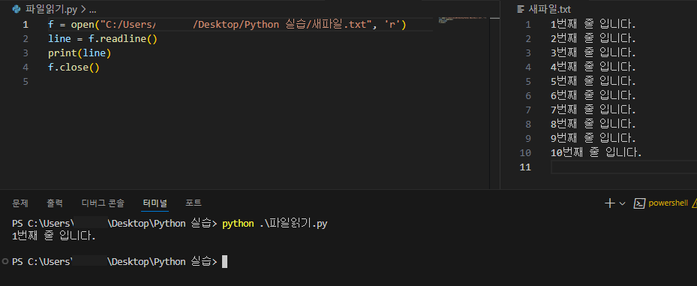Open the 포트 panel tab
Viewport: 697px width, 286px height.
194,203
